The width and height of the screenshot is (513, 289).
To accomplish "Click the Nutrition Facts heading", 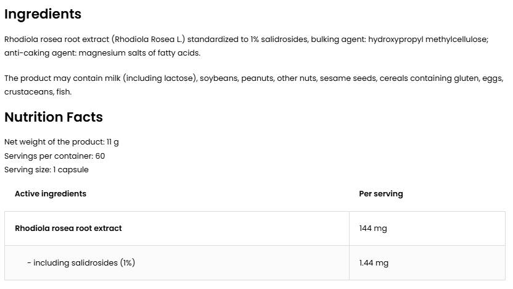I will click(54, 117).
